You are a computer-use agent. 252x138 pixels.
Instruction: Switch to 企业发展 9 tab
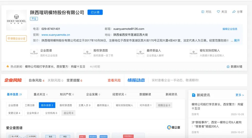click(93, 94)
